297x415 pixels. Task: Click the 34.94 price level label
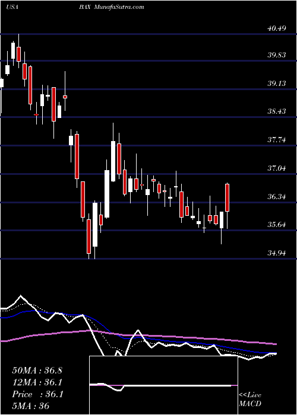click(x=277, y=253)
